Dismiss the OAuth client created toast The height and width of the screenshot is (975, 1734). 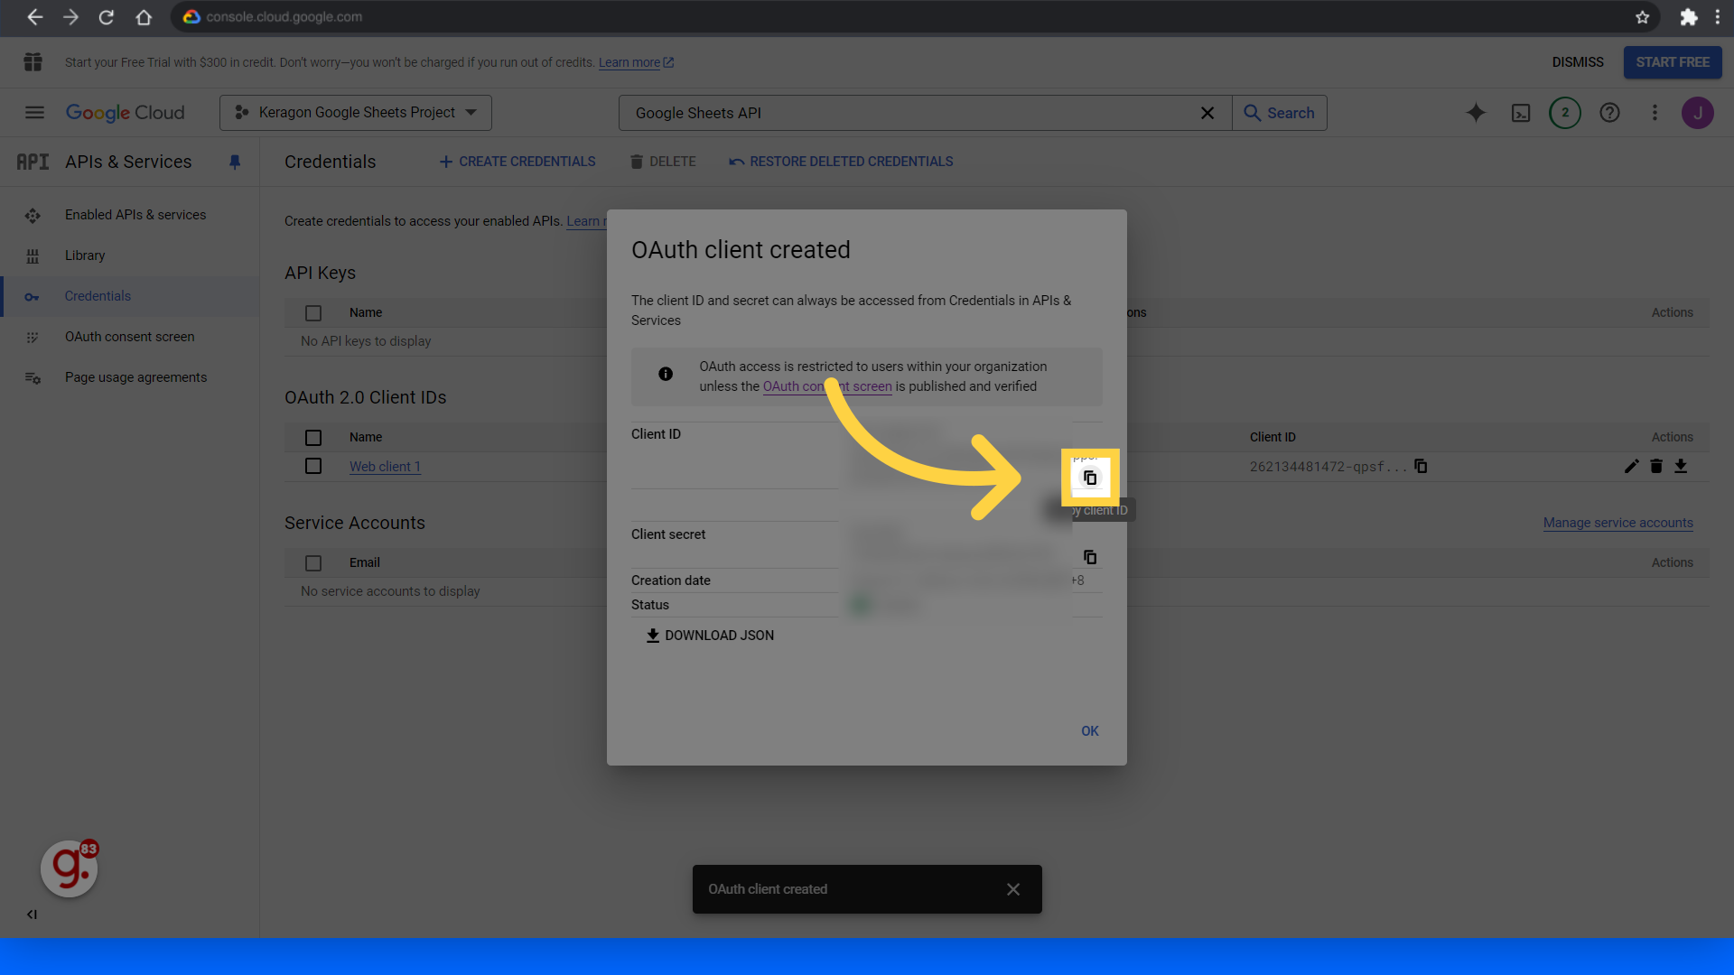pos(1013,889)
